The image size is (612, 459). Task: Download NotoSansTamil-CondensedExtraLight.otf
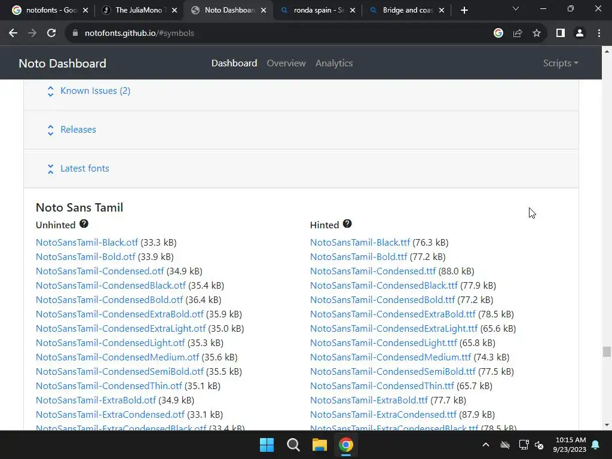coord(121,329)
